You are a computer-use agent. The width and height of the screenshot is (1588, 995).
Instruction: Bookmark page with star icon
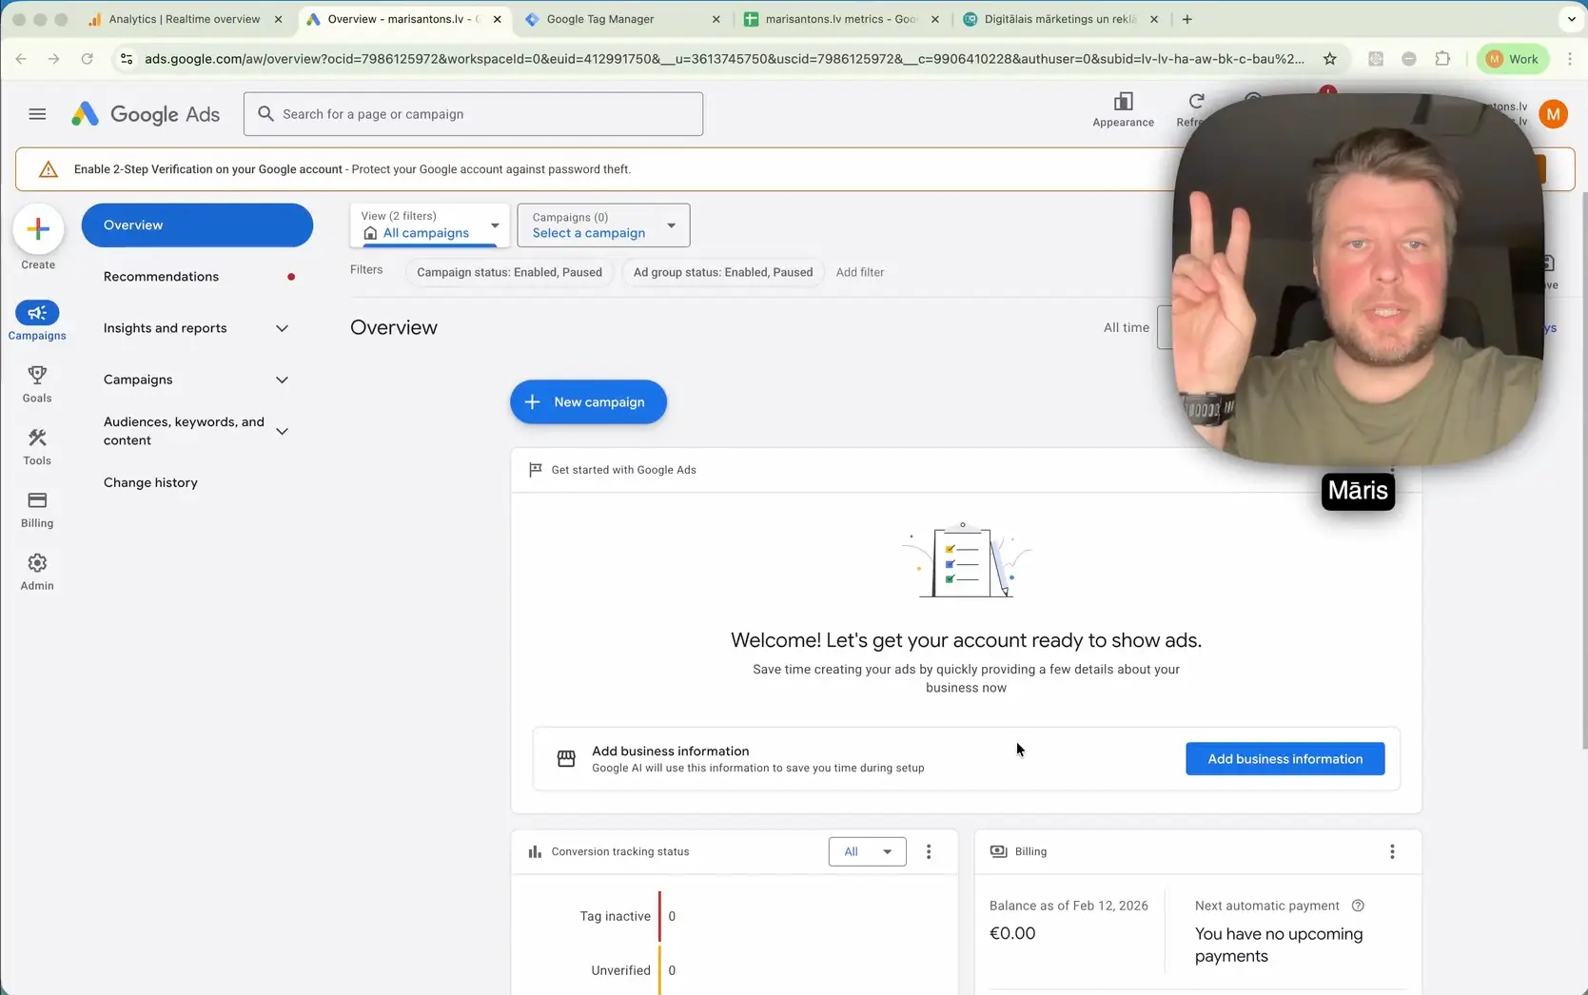click(1329, 59)
